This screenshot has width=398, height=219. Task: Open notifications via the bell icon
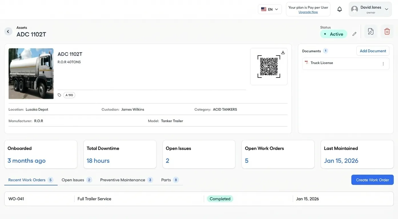339,9
